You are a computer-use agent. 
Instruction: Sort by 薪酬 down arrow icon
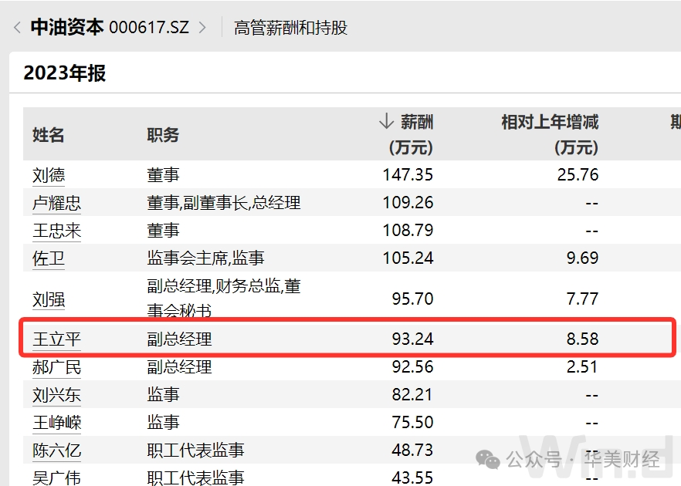coord(386,122)
